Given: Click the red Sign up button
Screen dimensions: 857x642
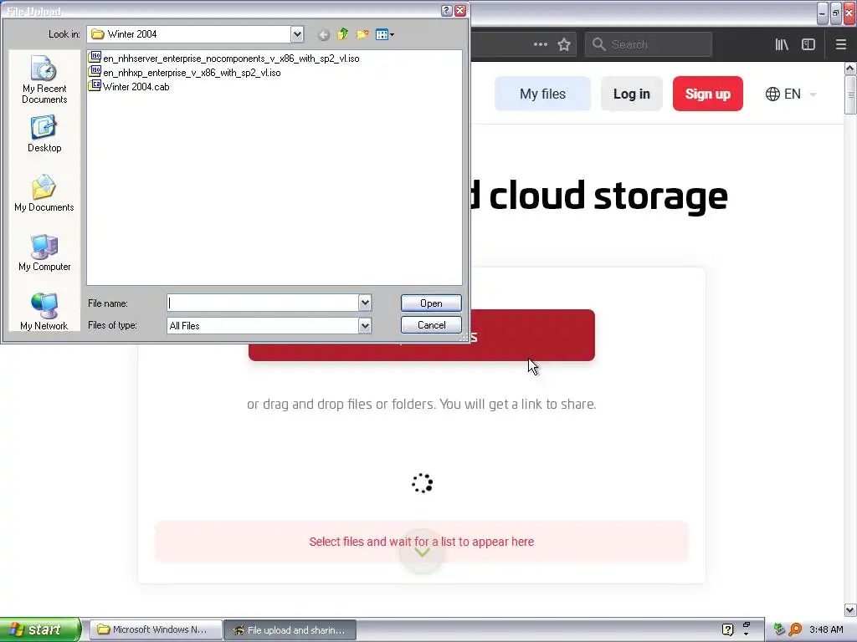Looking at the screenshot, I should (x=708, y=94).
